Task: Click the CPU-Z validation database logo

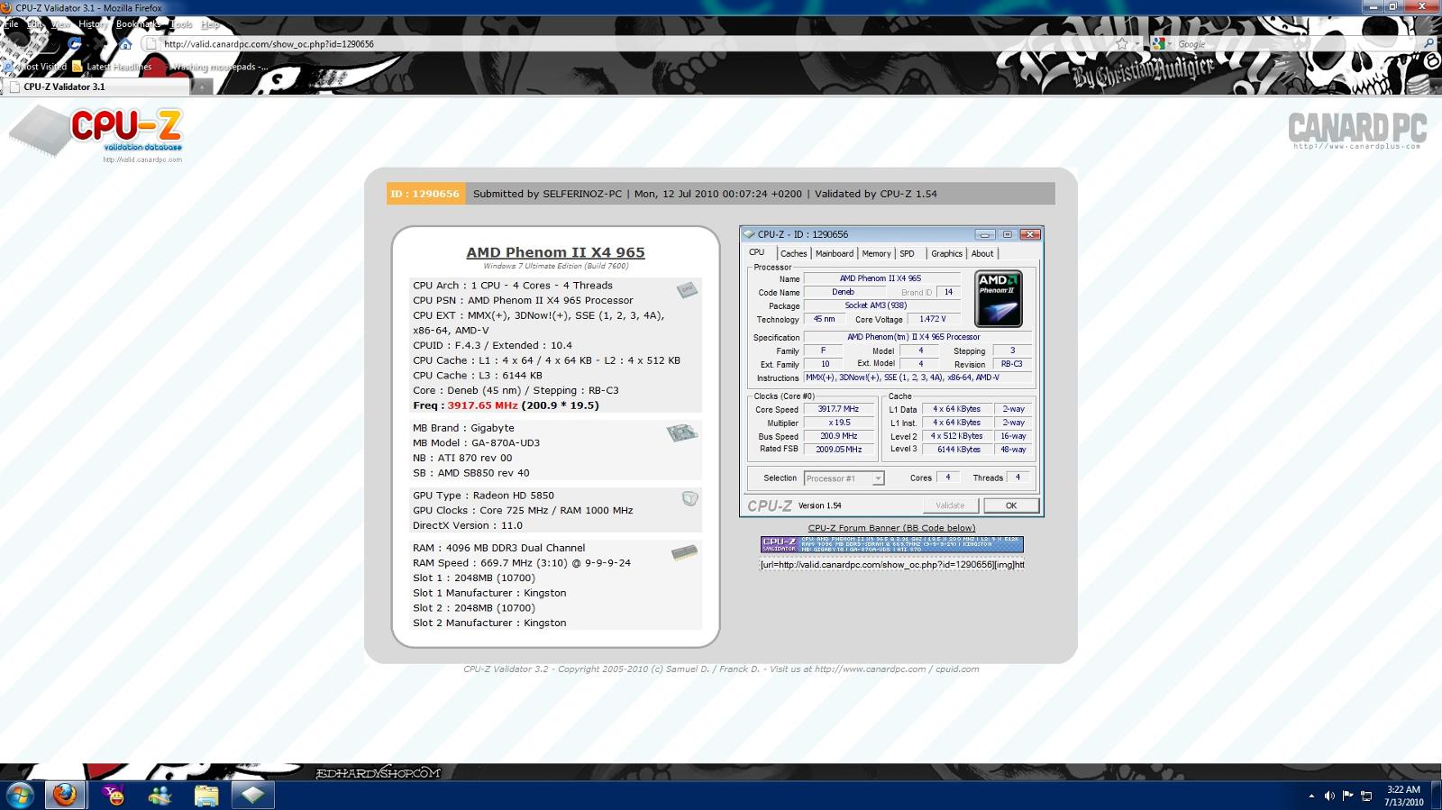Action: 96,134
